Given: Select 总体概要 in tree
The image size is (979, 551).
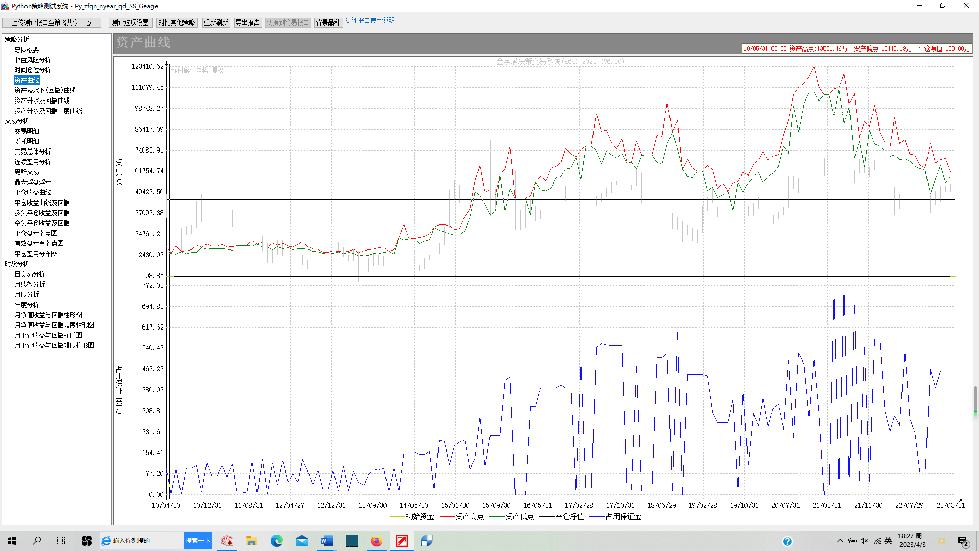Looking at the screenshot, I should click(x=27, y=49).
